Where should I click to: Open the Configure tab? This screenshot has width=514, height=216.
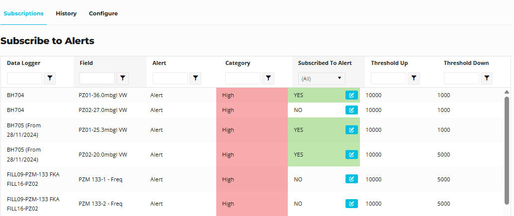click(103, 13)
